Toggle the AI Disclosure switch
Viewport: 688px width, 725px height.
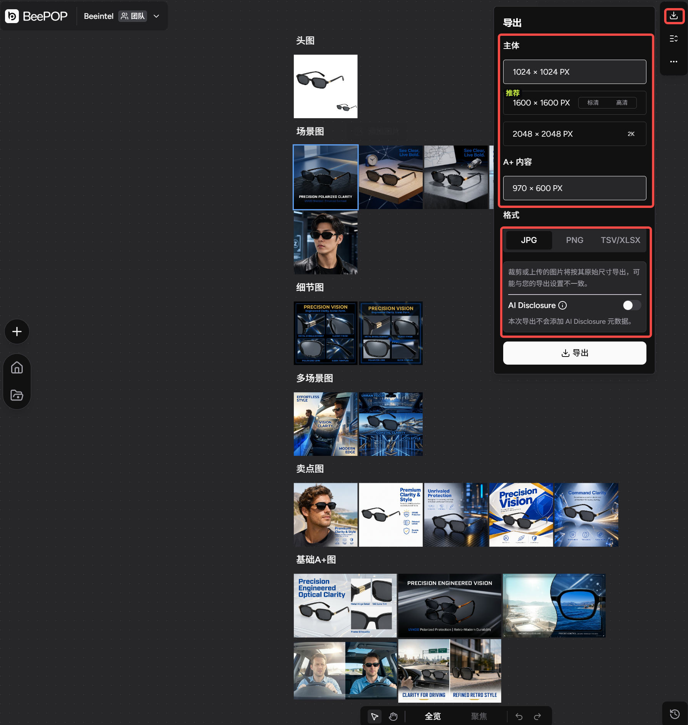(x=632, y=305)
